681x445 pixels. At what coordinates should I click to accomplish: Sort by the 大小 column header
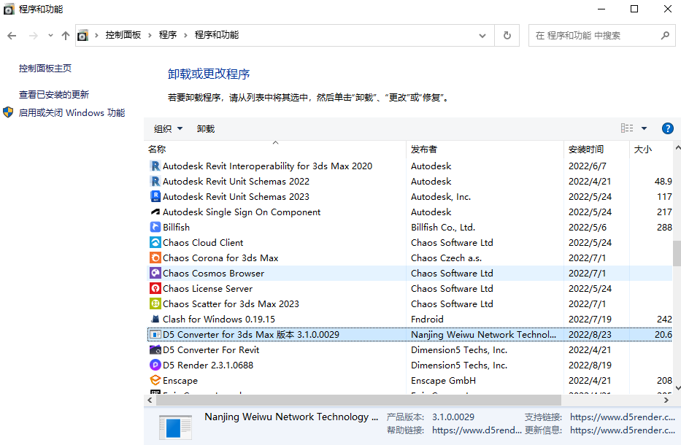[x=650, y=149]
